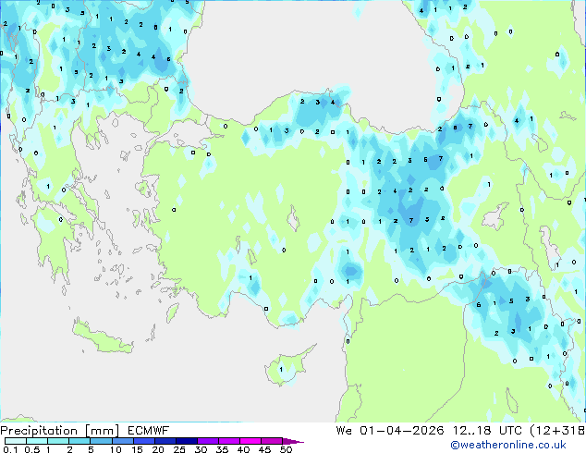586x453 pixels.
Task: Select the 30–35 mm purple swatch
Action: coord(208,441)
